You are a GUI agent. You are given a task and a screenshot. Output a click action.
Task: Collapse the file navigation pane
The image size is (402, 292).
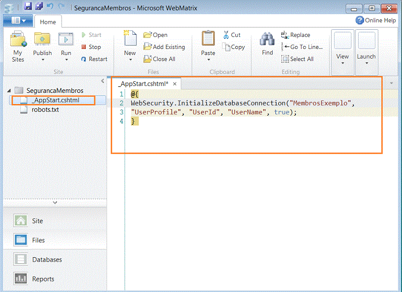pyautogui.click(x=103, y=81)
